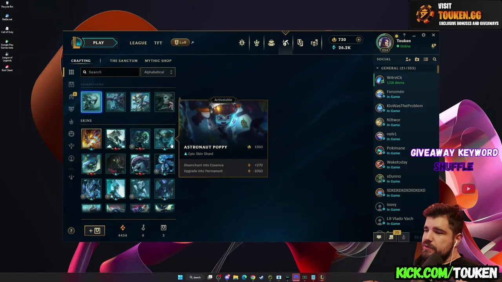Open friend L9 Vlado Vach in Social list

tap(406, 221)
